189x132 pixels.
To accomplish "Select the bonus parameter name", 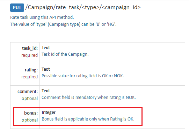I will pyautogui.click(x=31, y=113).
